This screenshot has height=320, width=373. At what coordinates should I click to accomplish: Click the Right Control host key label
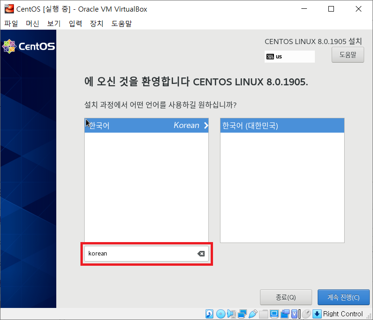coord(343,314)
